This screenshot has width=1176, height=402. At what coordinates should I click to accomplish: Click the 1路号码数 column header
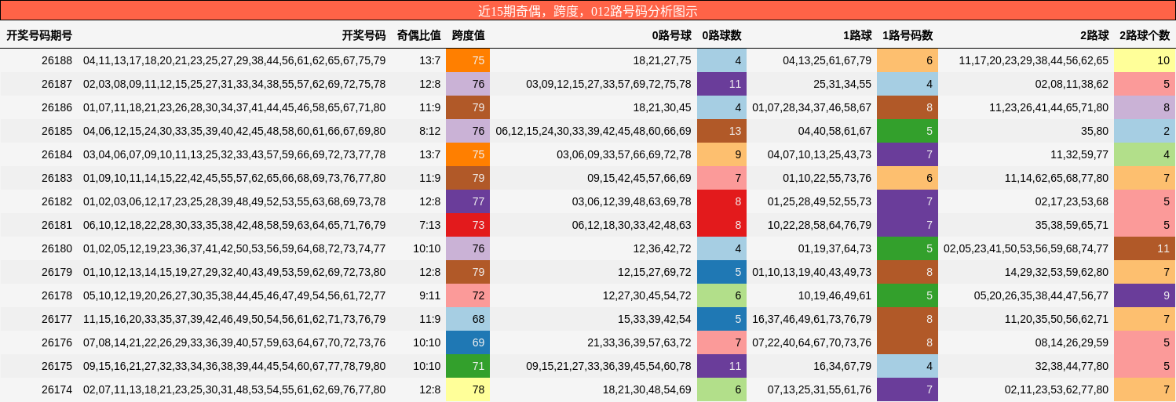pos(908,35)
